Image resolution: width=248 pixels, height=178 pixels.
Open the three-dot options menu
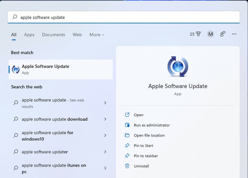pos(234,34)
